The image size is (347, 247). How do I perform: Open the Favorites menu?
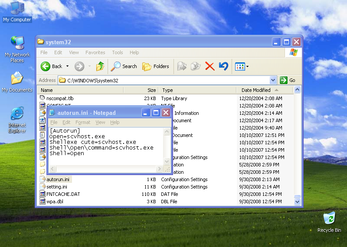[x=95, y=52]
